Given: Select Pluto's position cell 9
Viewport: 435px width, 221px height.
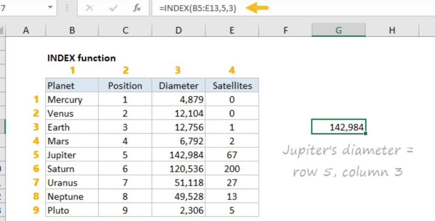Looking at the screenshot, I should [x=125, y=210].
